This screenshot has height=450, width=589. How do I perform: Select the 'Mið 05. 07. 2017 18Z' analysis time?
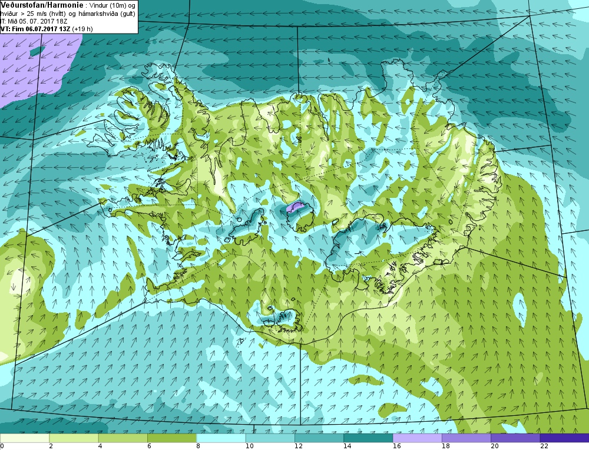coord(38,21)
